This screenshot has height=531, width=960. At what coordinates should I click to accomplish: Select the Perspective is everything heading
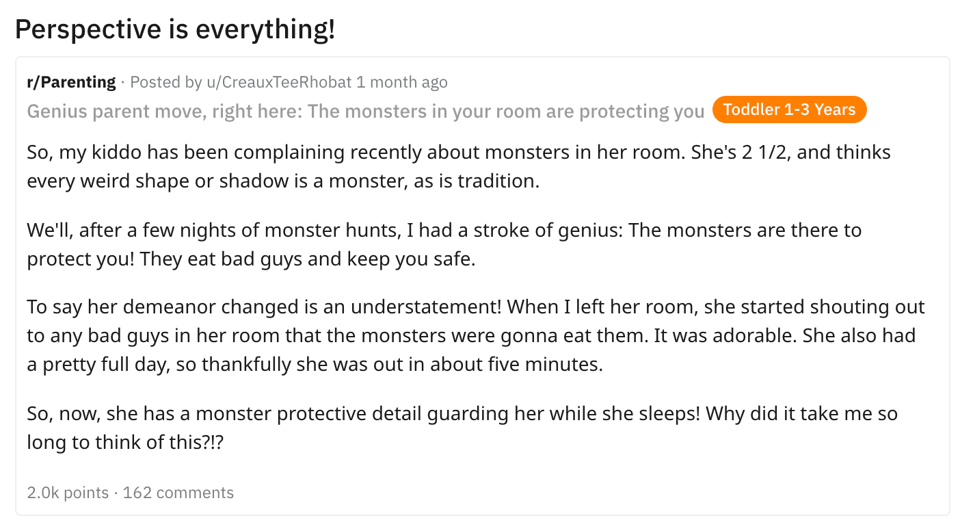click(175, 28)
